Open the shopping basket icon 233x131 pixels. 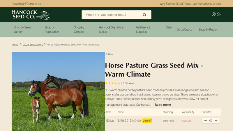[219, 14]
